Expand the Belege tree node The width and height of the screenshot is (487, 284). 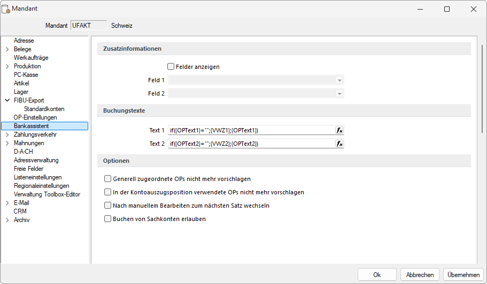[7, 49]
